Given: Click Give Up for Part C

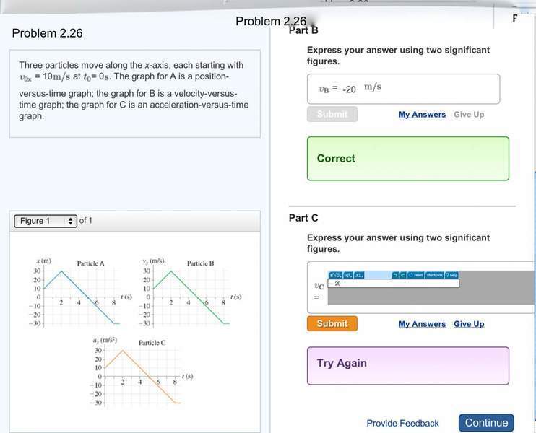Looking at the screenshot, I should coord(469,324).
